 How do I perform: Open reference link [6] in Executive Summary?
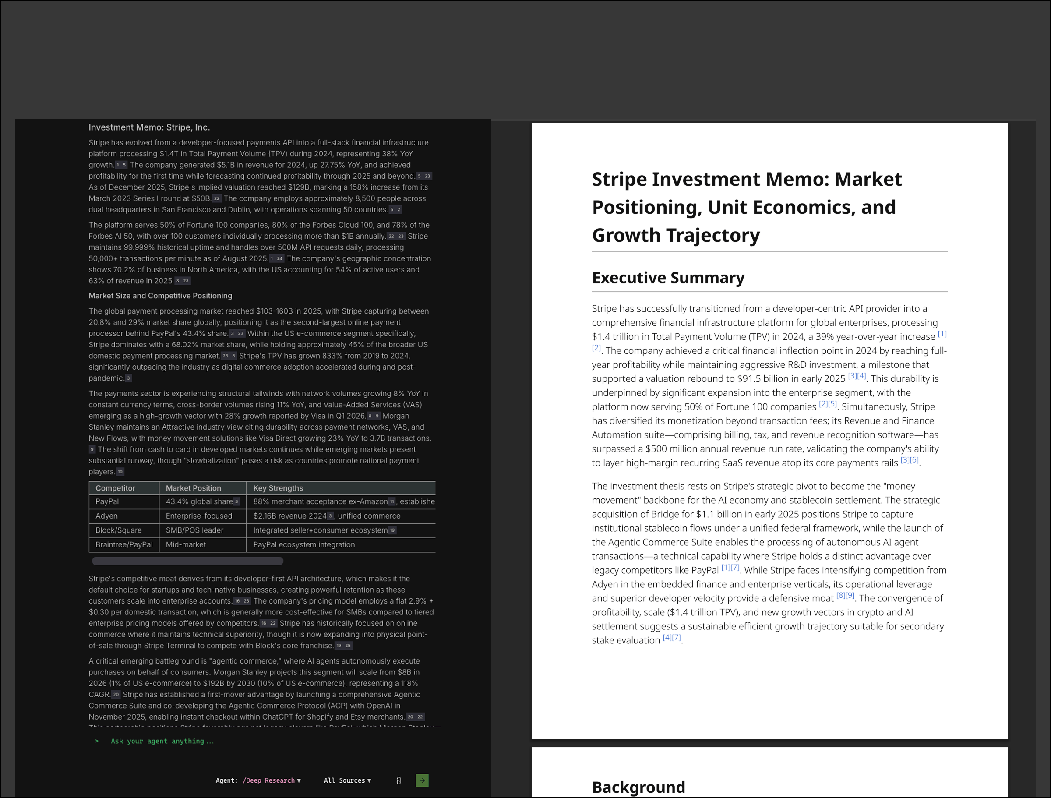pyautogui.click(x=913, y=459)
